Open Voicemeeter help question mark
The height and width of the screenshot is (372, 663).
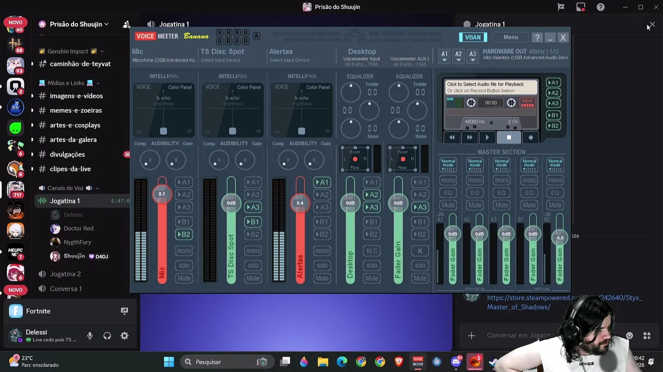click(x=537, y=37)
